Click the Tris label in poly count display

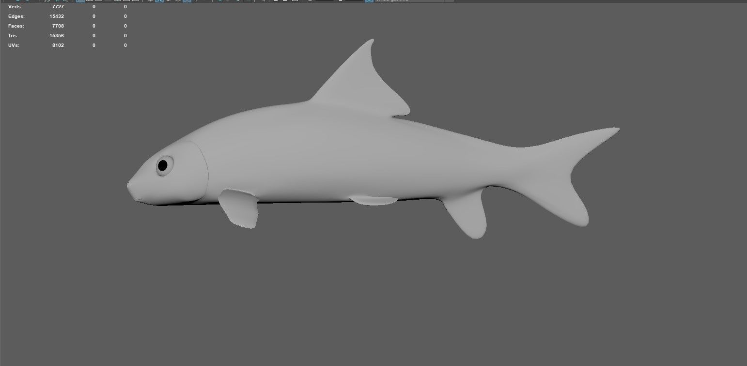point(14,36)
